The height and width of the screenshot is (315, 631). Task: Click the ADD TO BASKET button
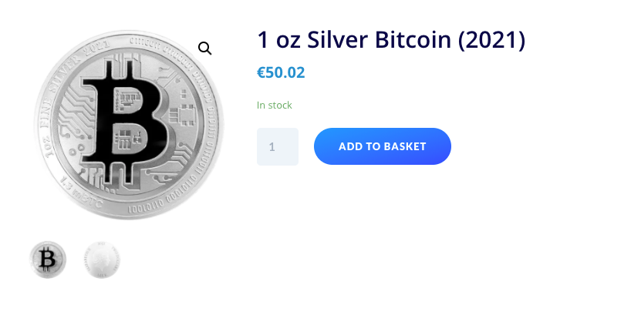point(382,146)
